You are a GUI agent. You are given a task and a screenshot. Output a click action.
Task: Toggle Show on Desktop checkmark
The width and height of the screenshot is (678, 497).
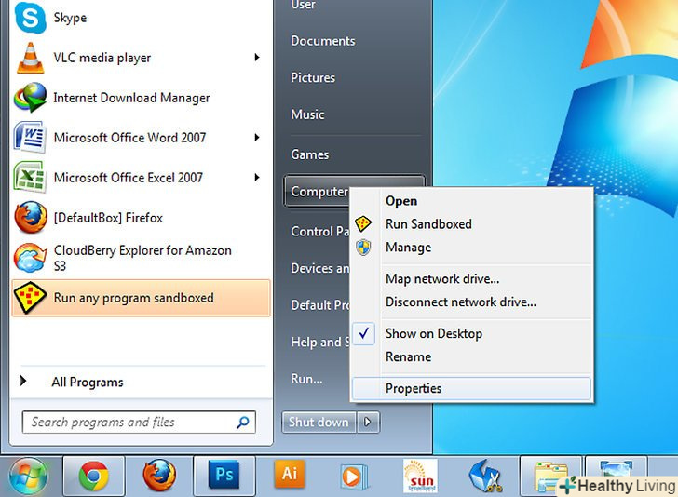click(x=363, y=333)
